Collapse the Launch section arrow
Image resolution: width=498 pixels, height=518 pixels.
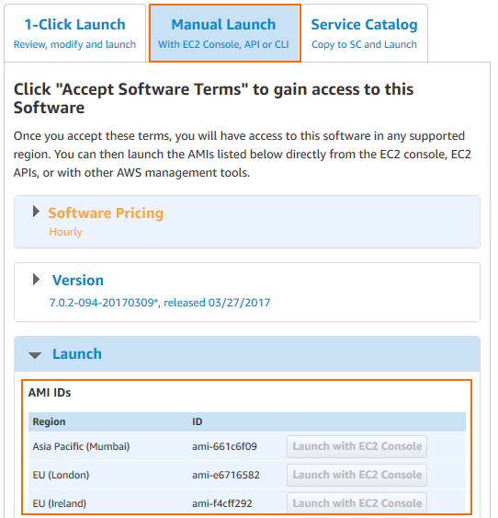click(35, 355)
